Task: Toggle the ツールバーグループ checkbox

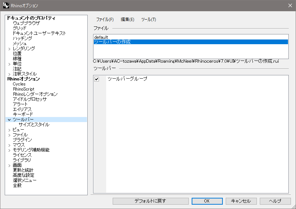Action: 97,79
